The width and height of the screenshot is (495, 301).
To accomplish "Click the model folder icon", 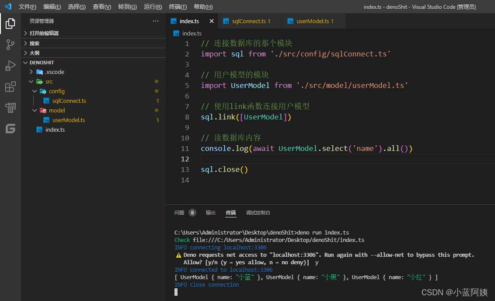I will point(43,111).
